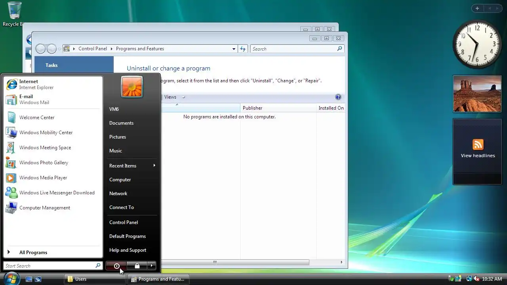Expand All Programs list

[53, 253]
